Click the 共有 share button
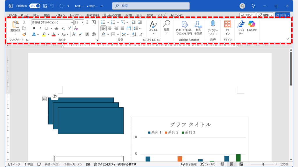 pyautogui.click(x=282, y=15)
